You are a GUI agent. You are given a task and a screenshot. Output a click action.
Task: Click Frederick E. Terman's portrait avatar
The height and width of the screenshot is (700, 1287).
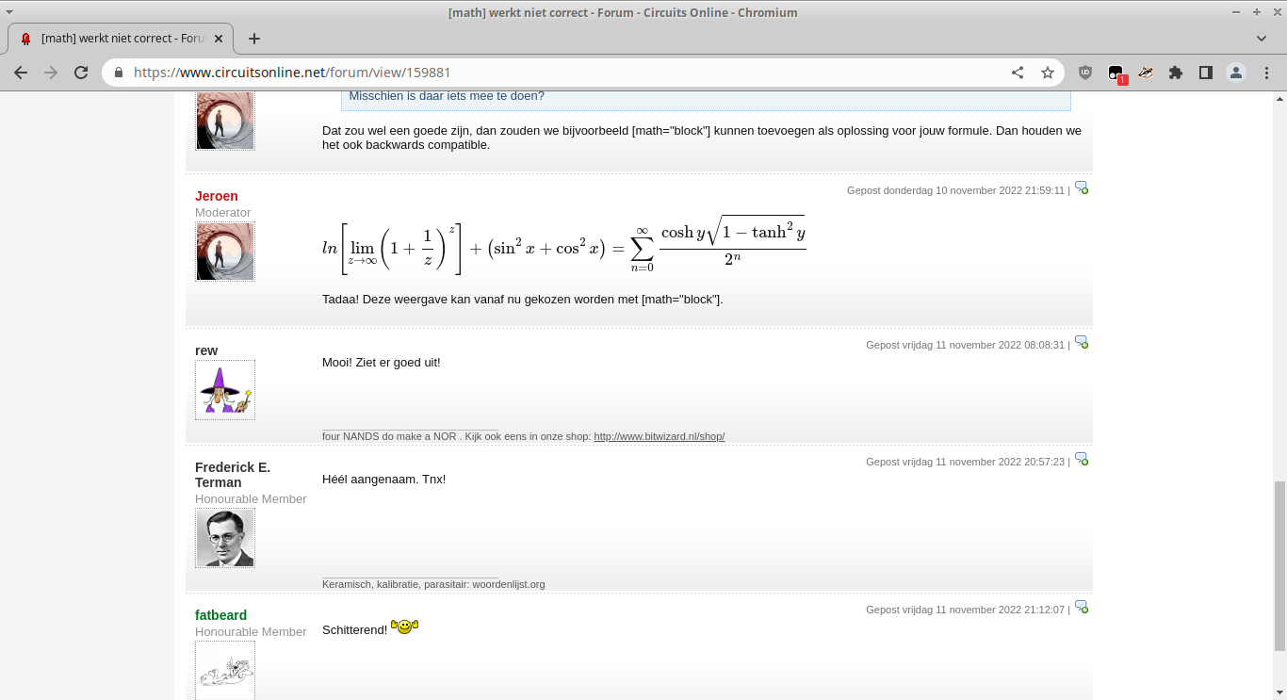(225, 538)
